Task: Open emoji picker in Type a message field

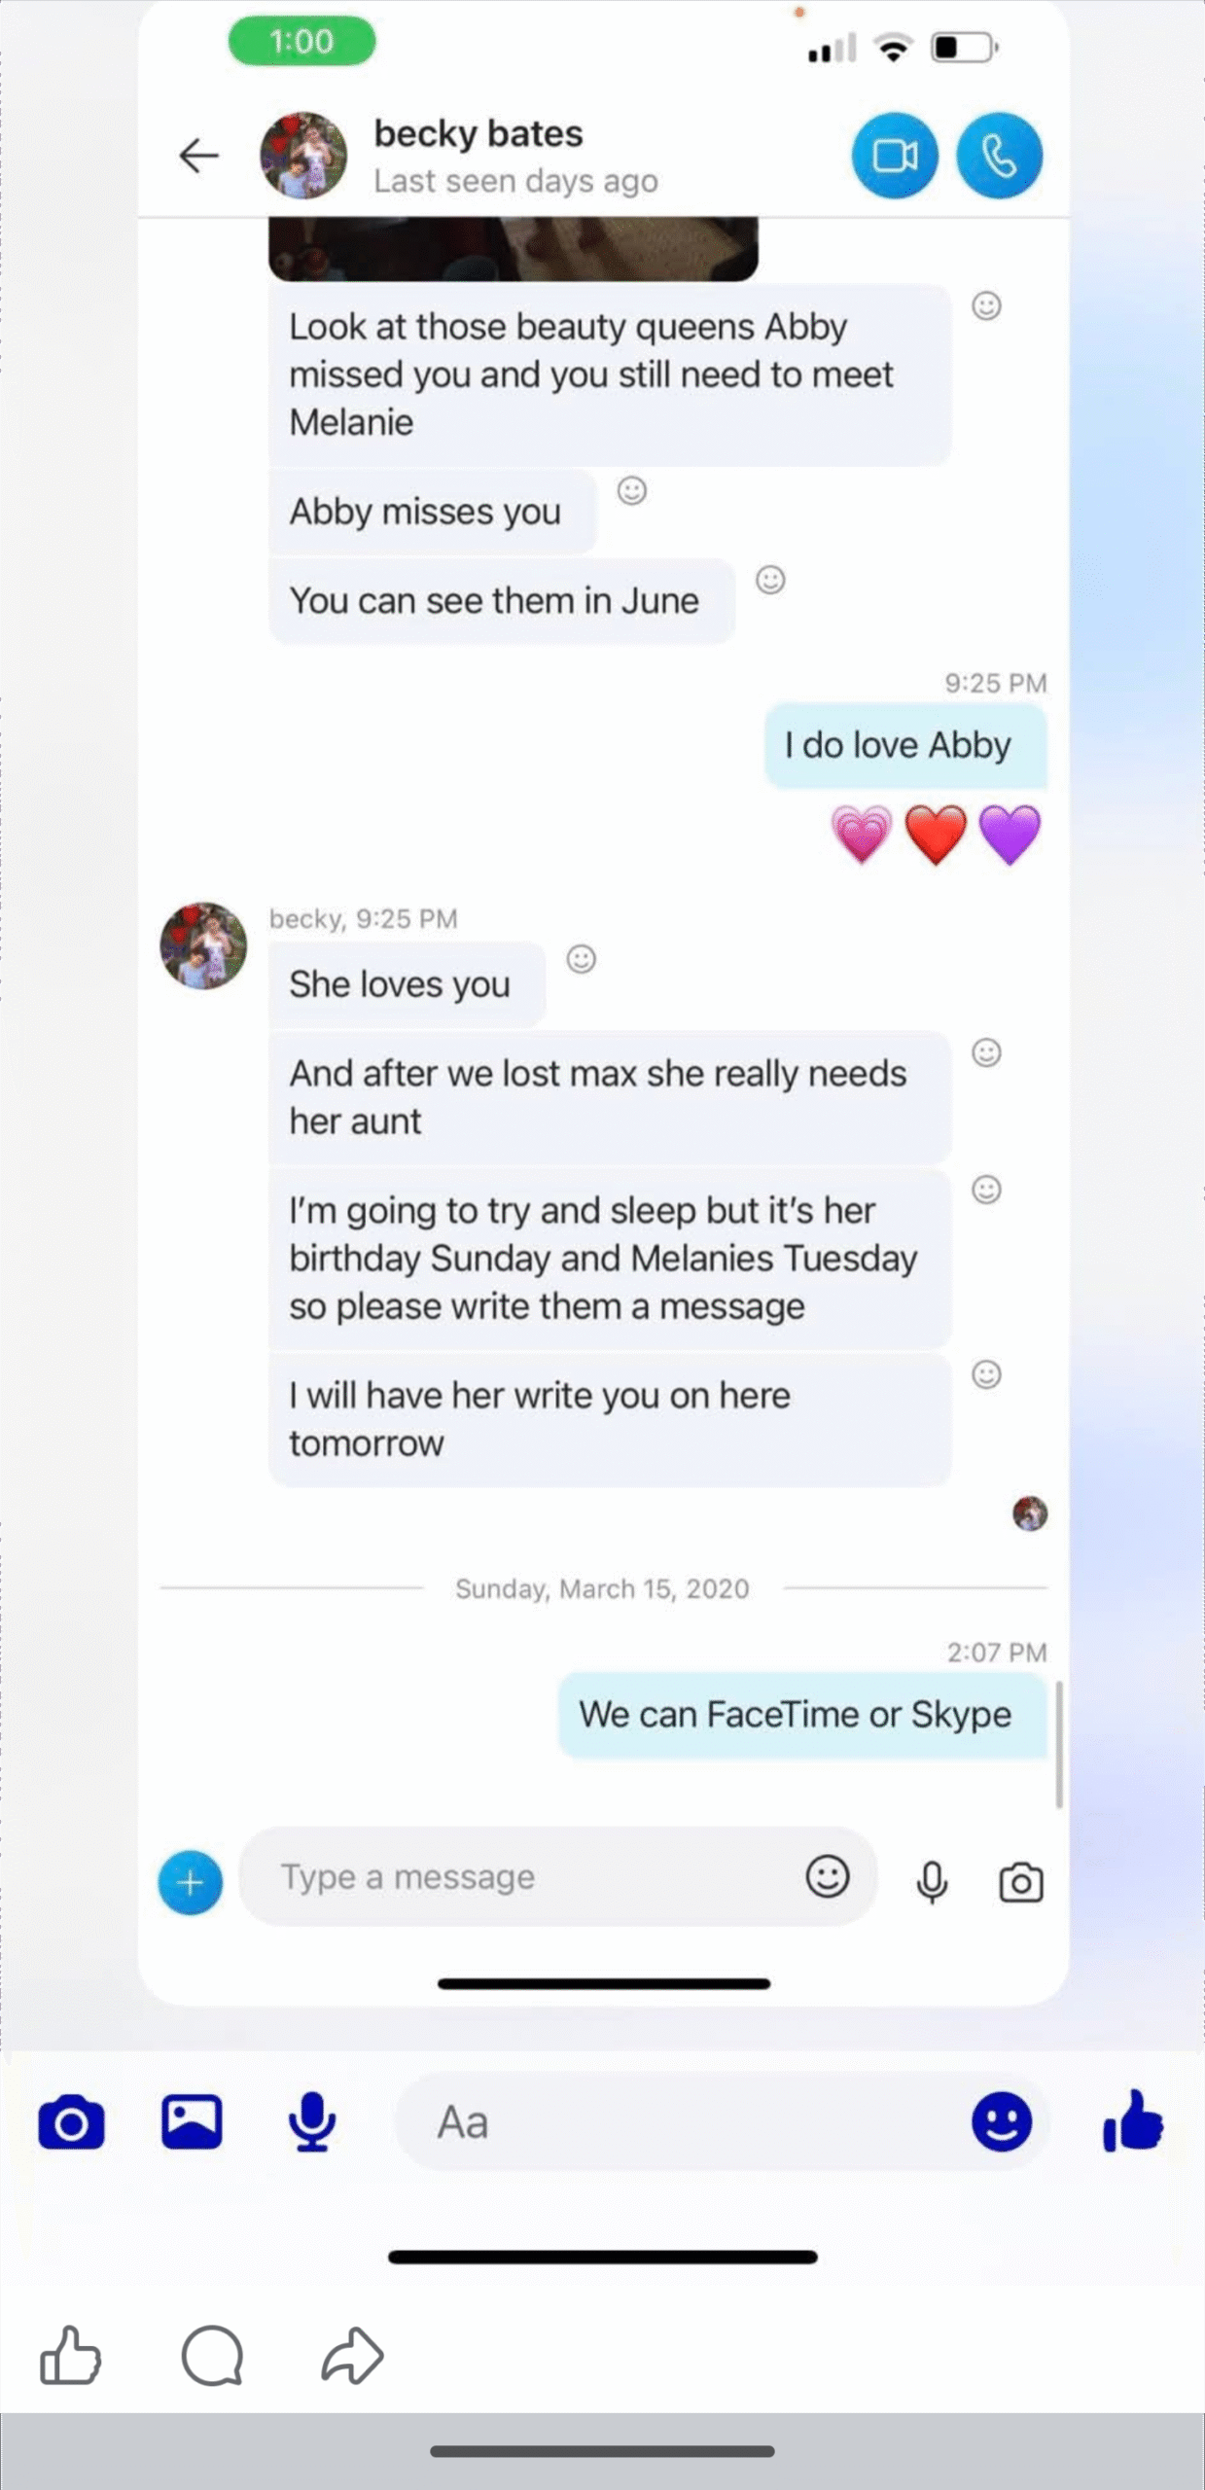Action: (828, 1875)
